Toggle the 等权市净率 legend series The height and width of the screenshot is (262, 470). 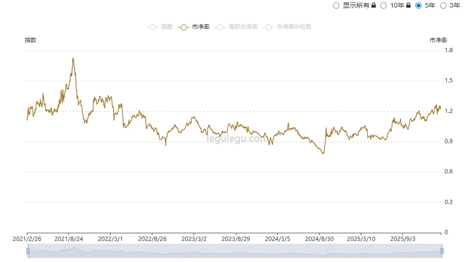pos(236,27)
